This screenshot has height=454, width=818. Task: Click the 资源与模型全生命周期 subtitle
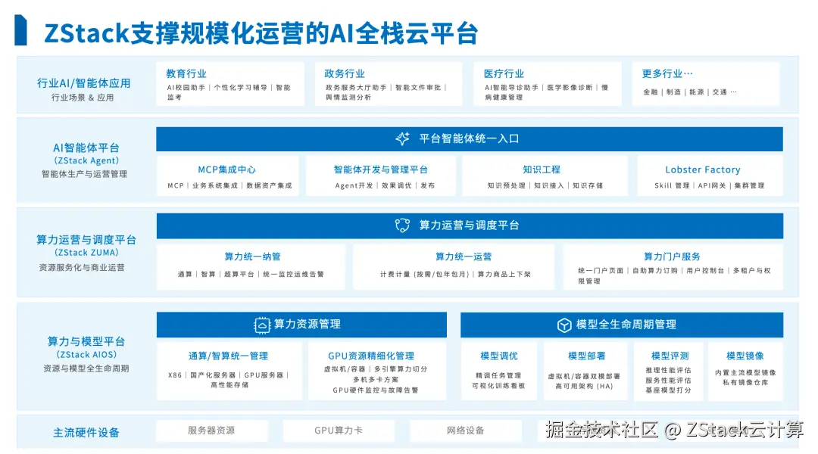point(86,368)
